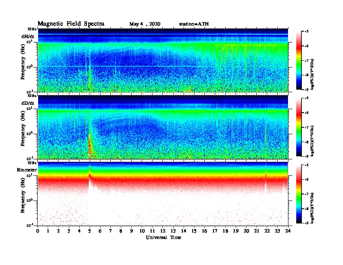343x265 pixels.
Task: Select hour tick label "6" on time axis
Action: point(100,231)
